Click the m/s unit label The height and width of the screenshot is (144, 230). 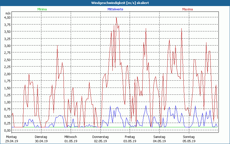click(8, 13)
